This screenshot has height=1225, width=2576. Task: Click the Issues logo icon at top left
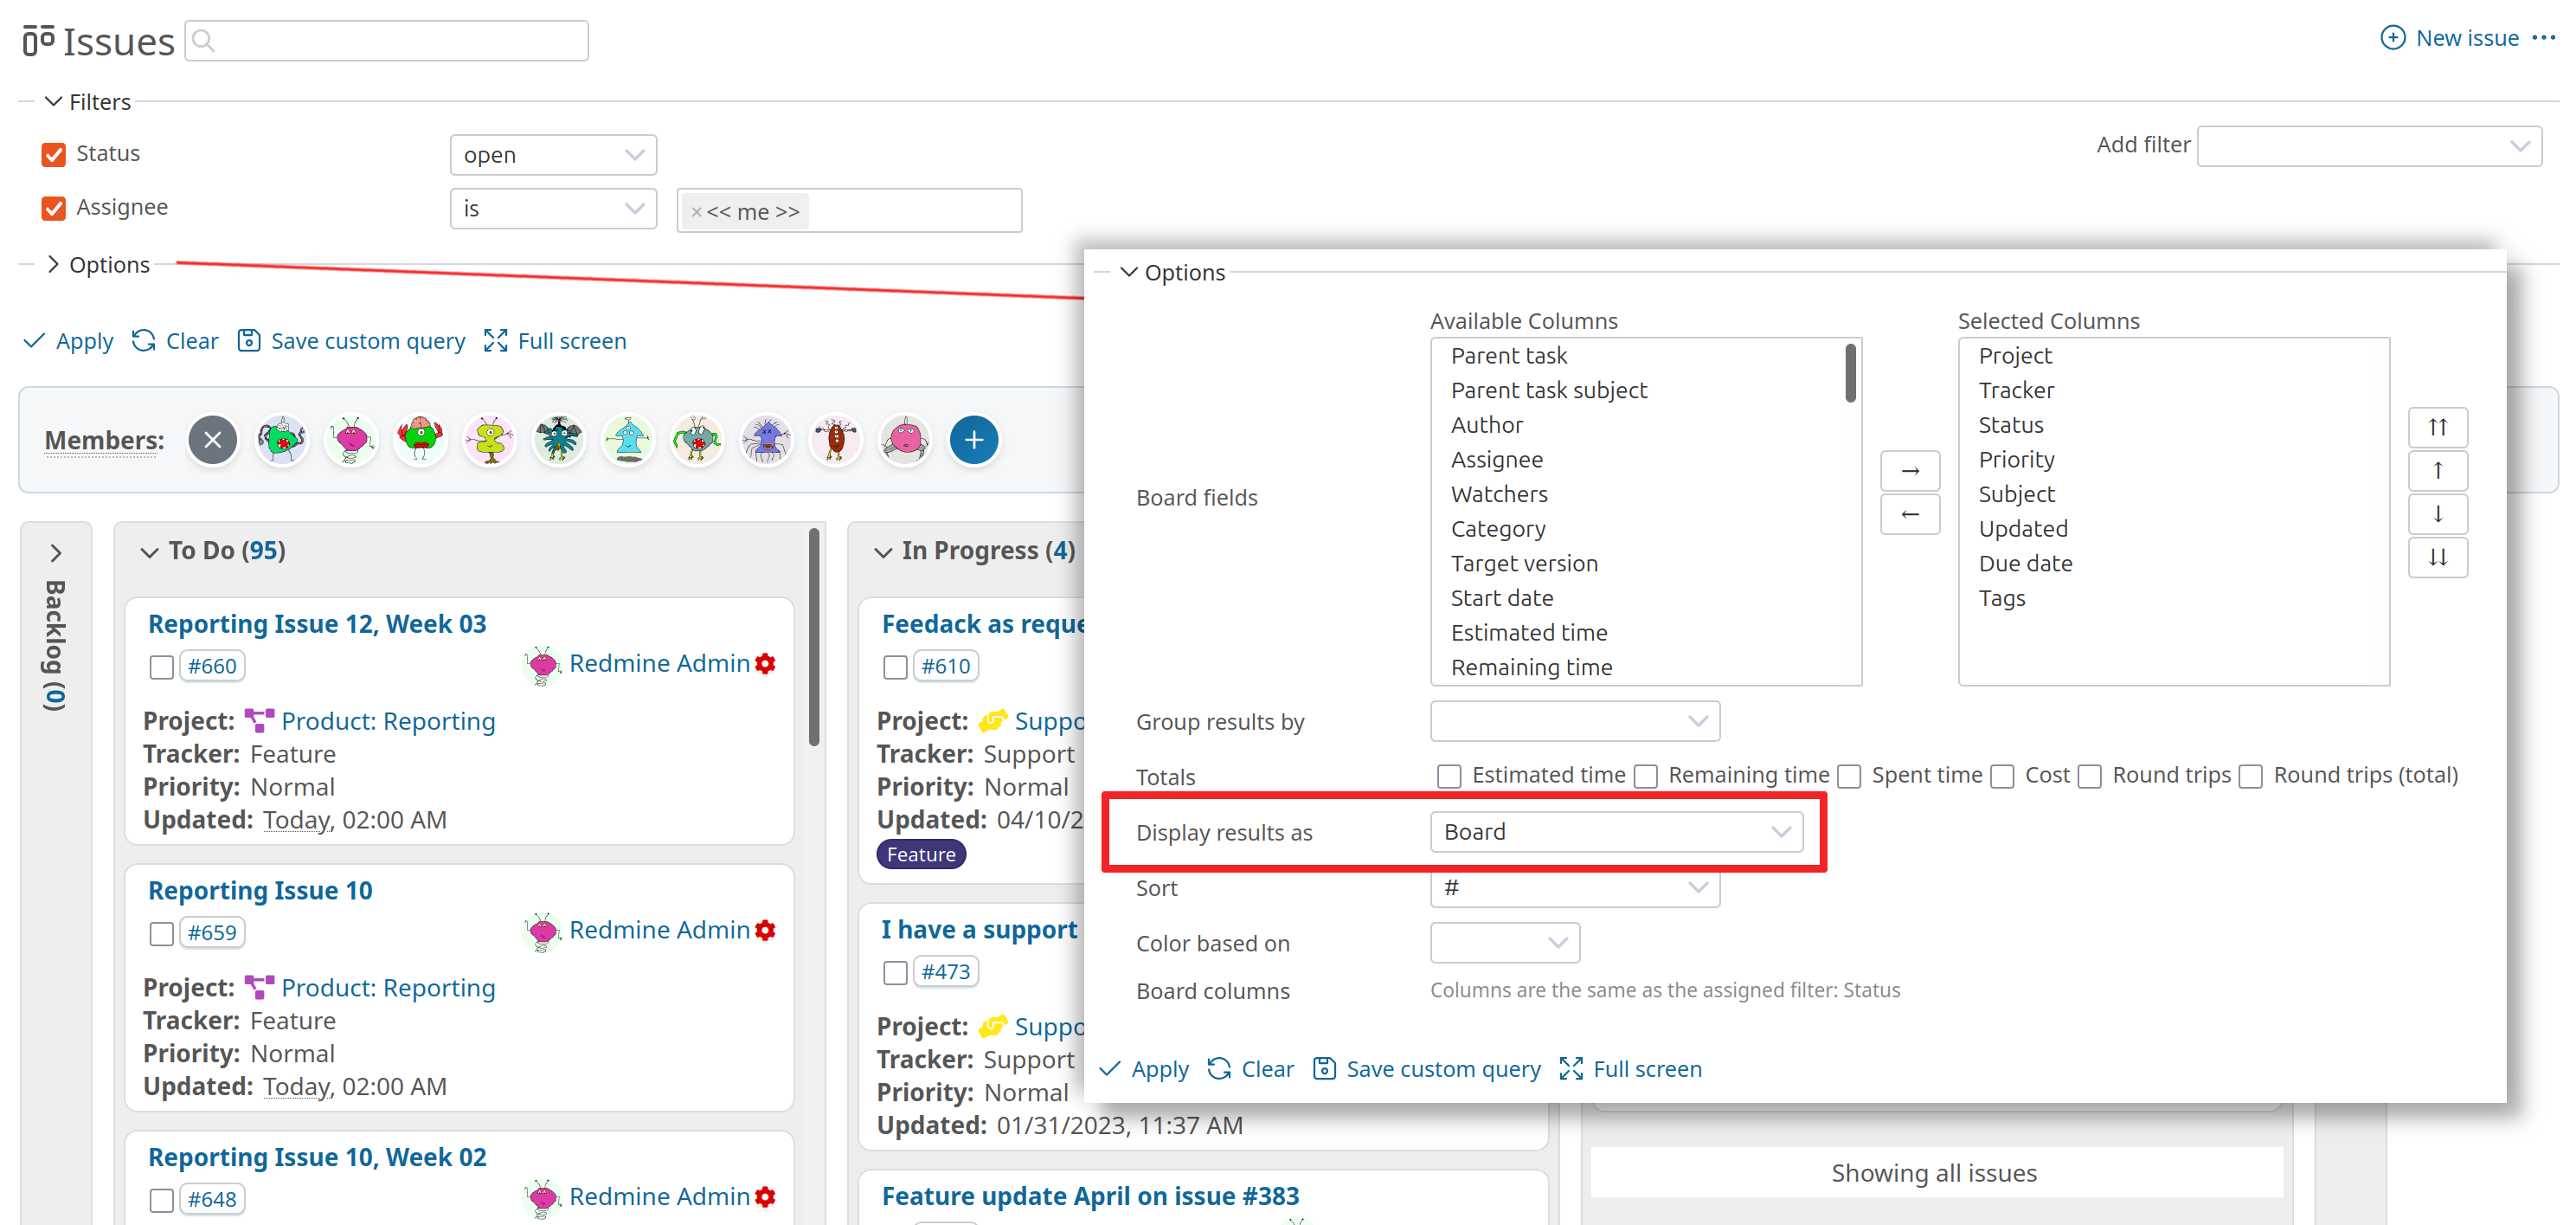pos(38,40)
